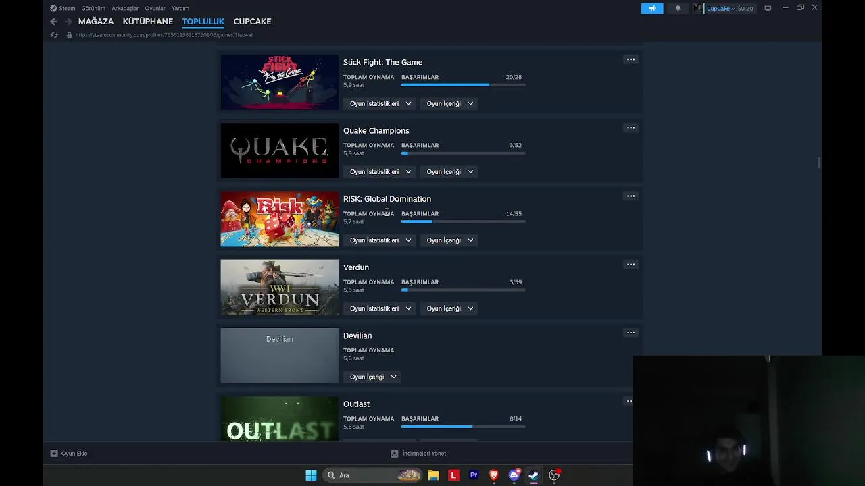The width and height of the screenshot is (865, 486).
Task: Open the Steam menu
Action: point(62,8)
